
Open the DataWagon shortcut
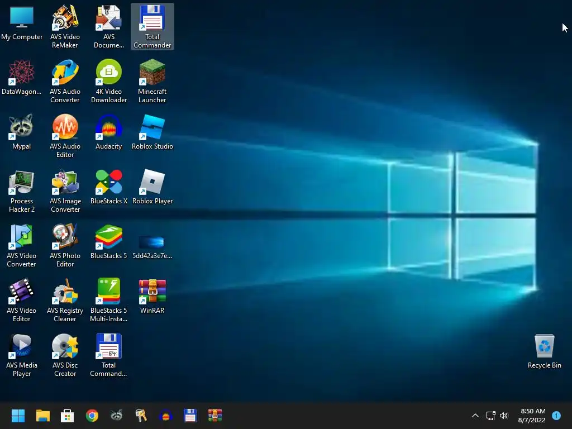point(22,77)
